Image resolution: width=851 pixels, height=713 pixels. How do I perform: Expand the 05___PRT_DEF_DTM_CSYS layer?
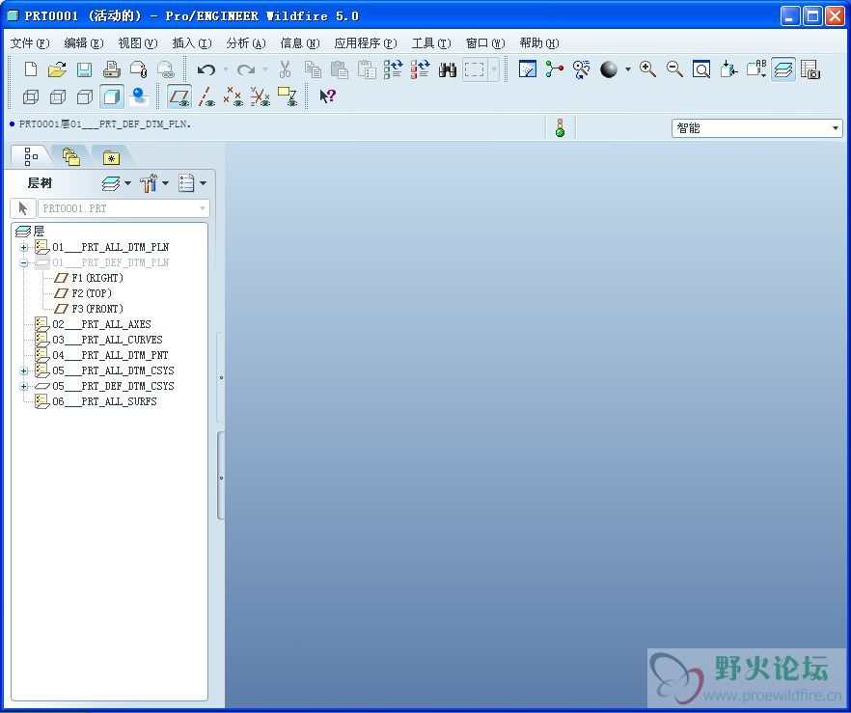point(23,387)
